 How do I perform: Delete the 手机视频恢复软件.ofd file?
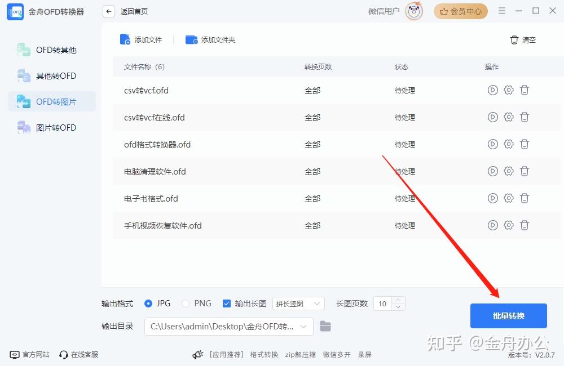coord(525,225)
